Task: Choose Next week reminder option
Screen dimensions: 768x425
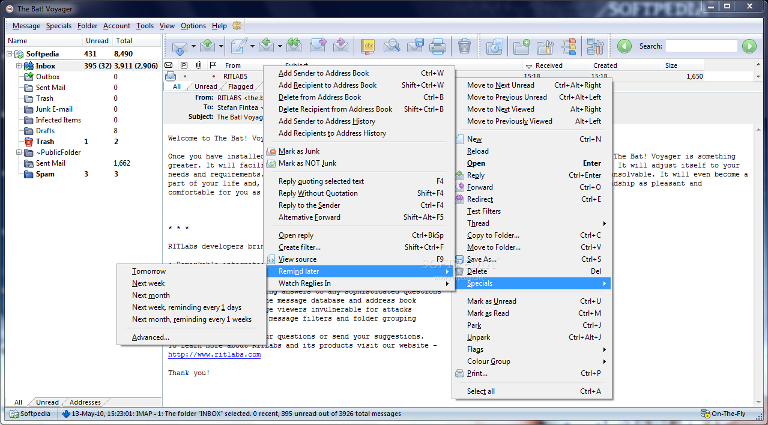Action: 192,283
